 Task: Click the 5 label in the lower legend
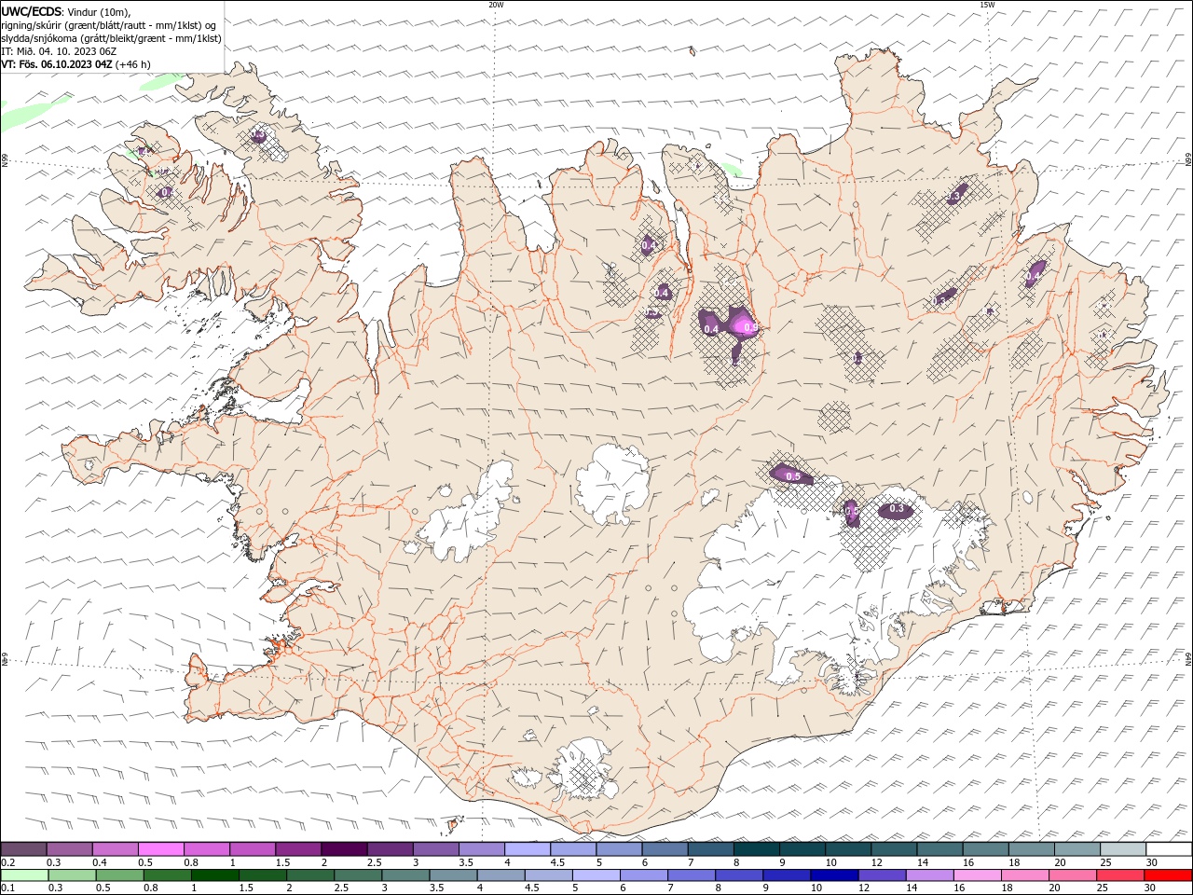pyautogui.click(x=574, y=888)
